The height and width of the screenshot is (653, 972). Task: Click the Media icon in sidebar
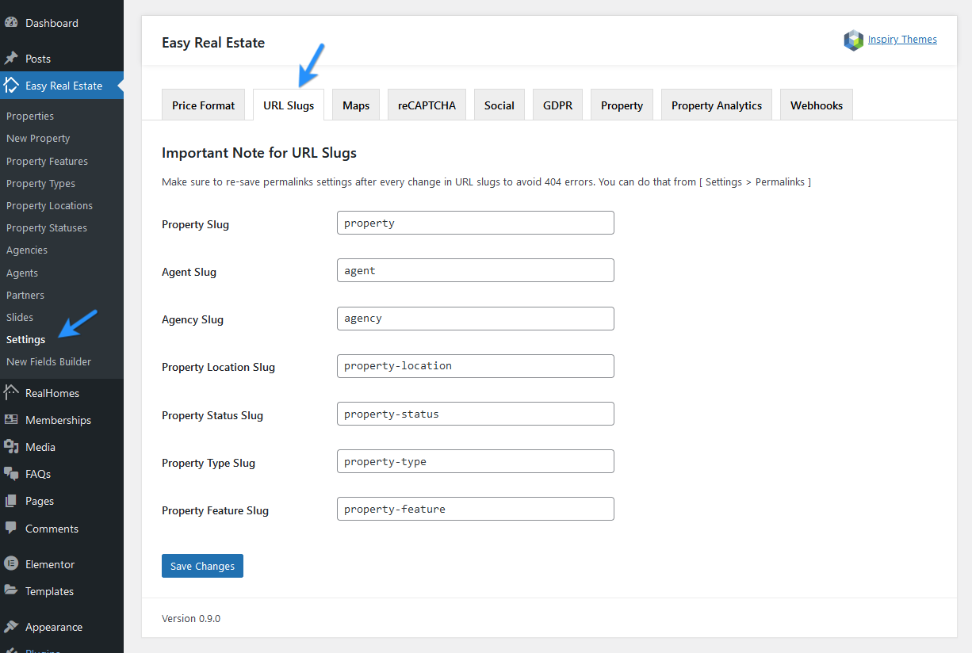tap(11, 447)
